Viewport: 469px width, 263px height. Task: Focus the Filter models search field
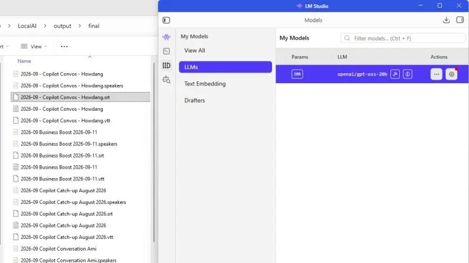(403, 38)
